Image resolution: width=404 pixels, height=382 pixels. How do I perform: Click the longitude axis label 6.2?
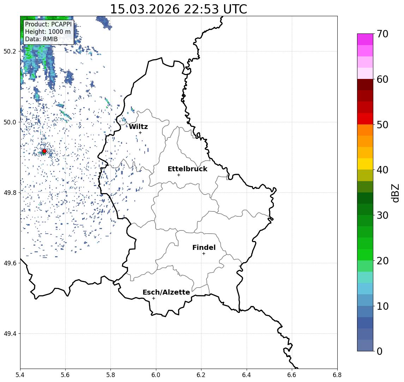click(x=201, y=375)
